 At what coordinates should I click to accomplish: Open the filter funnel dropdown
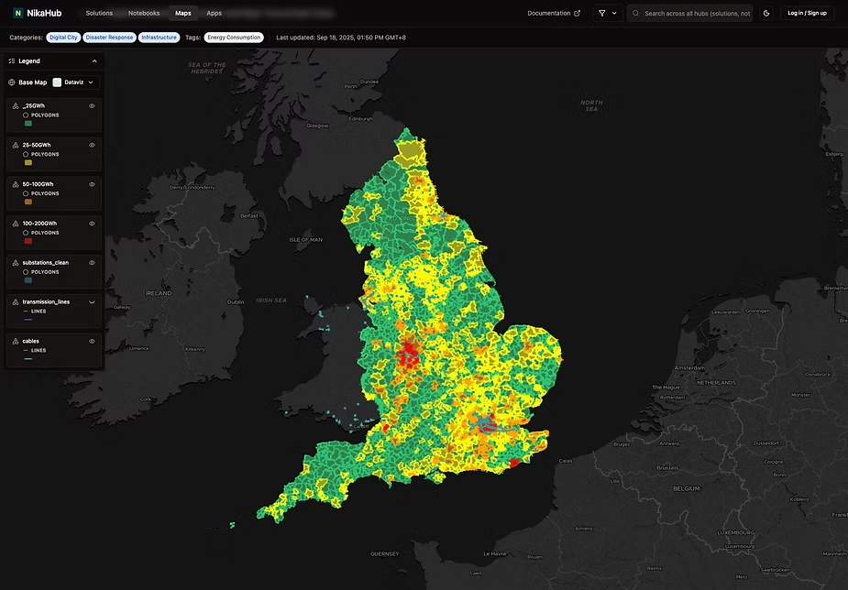tap(608, 13)
